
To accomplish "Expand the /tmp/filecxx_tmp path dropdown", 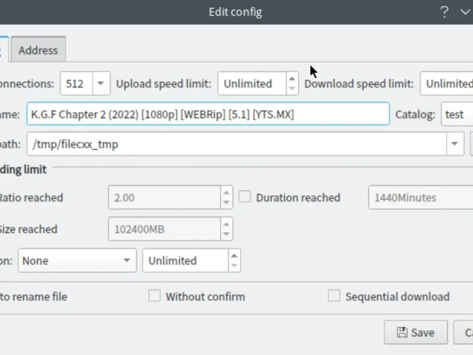I will [455, 144].
